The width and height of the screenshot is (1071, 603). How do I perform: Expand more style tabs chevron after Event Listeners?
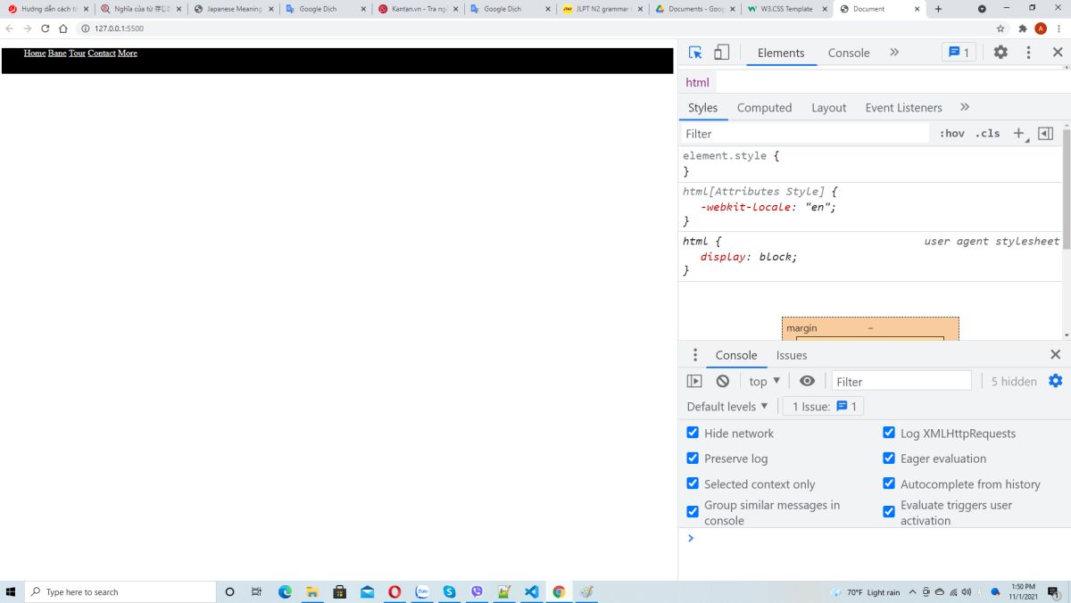pyautogui.click(x=965, y=107)
